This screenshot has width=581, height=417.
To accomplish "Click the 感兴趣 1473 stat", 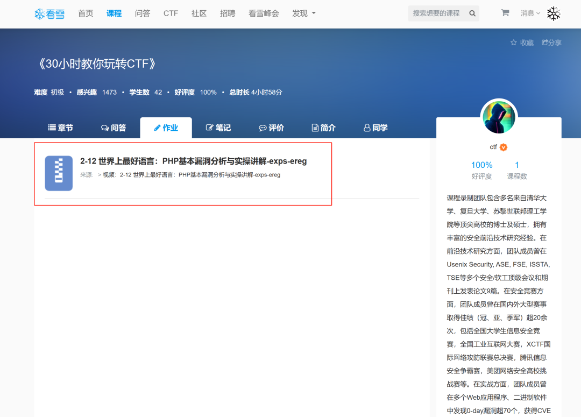I will (x=97, y=93).
